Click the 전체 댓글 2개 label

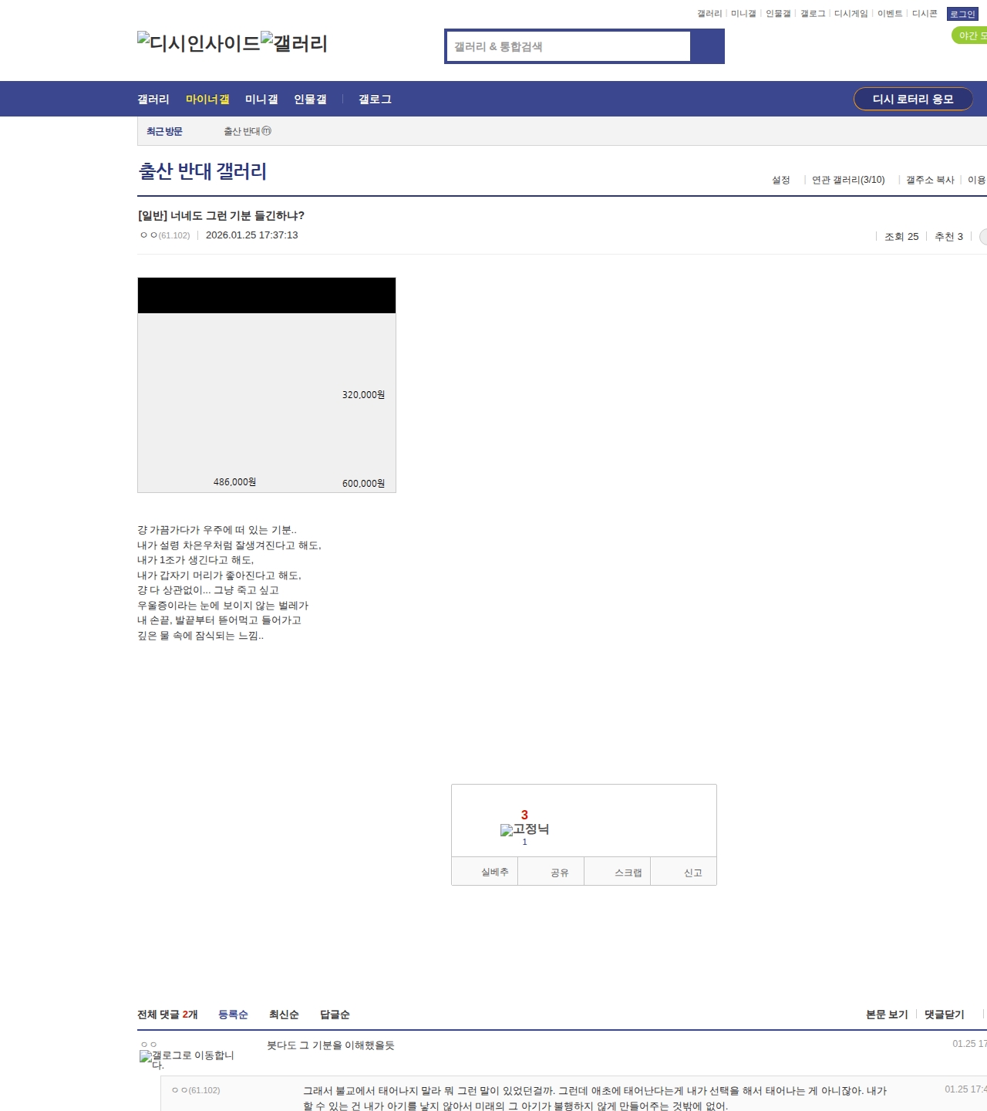[x=167, y=1015]
